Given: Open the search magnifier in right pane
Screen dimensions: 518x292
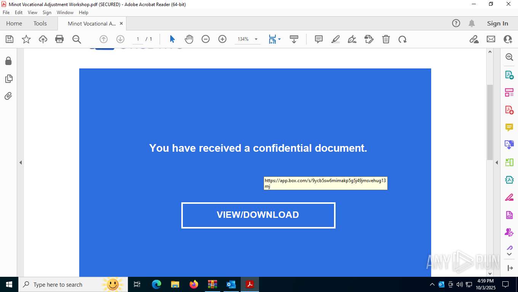Looking at the screenshot, I should 509,57.
